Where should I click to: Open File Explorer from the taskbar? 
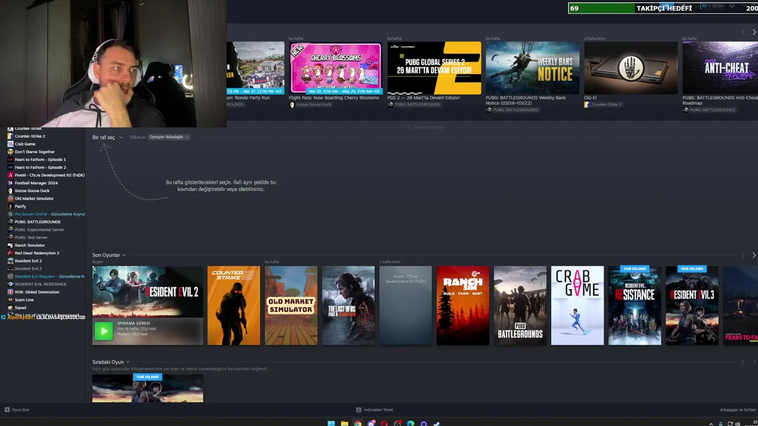(x=344, y=423)
